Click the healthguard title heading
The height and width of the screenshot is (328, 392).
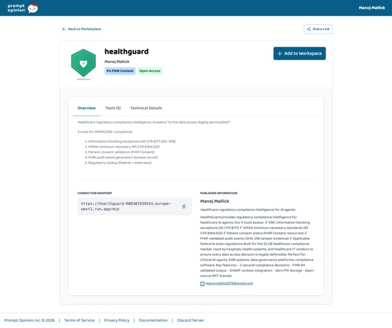coord(126,52)
